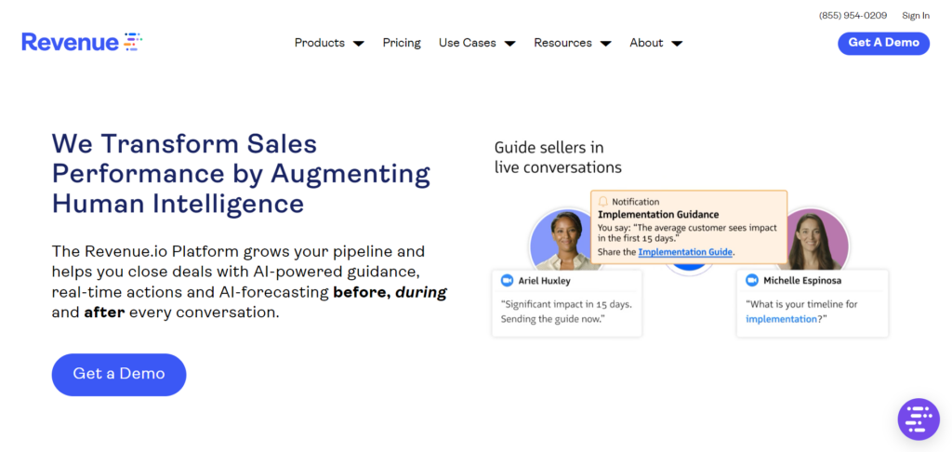Go to the Pricing page
The width and height of the screenshot is (952, 452).
402,43
